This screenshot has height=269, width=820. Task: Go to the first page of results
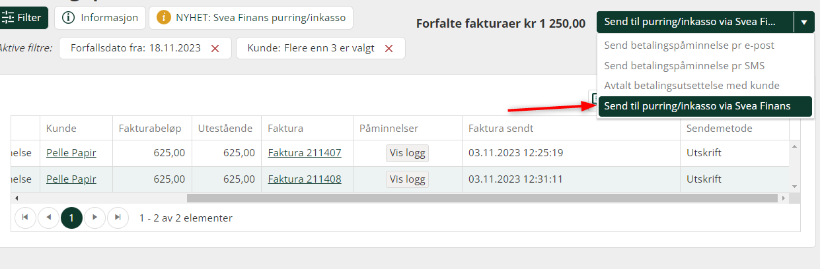tap(26, 218)
